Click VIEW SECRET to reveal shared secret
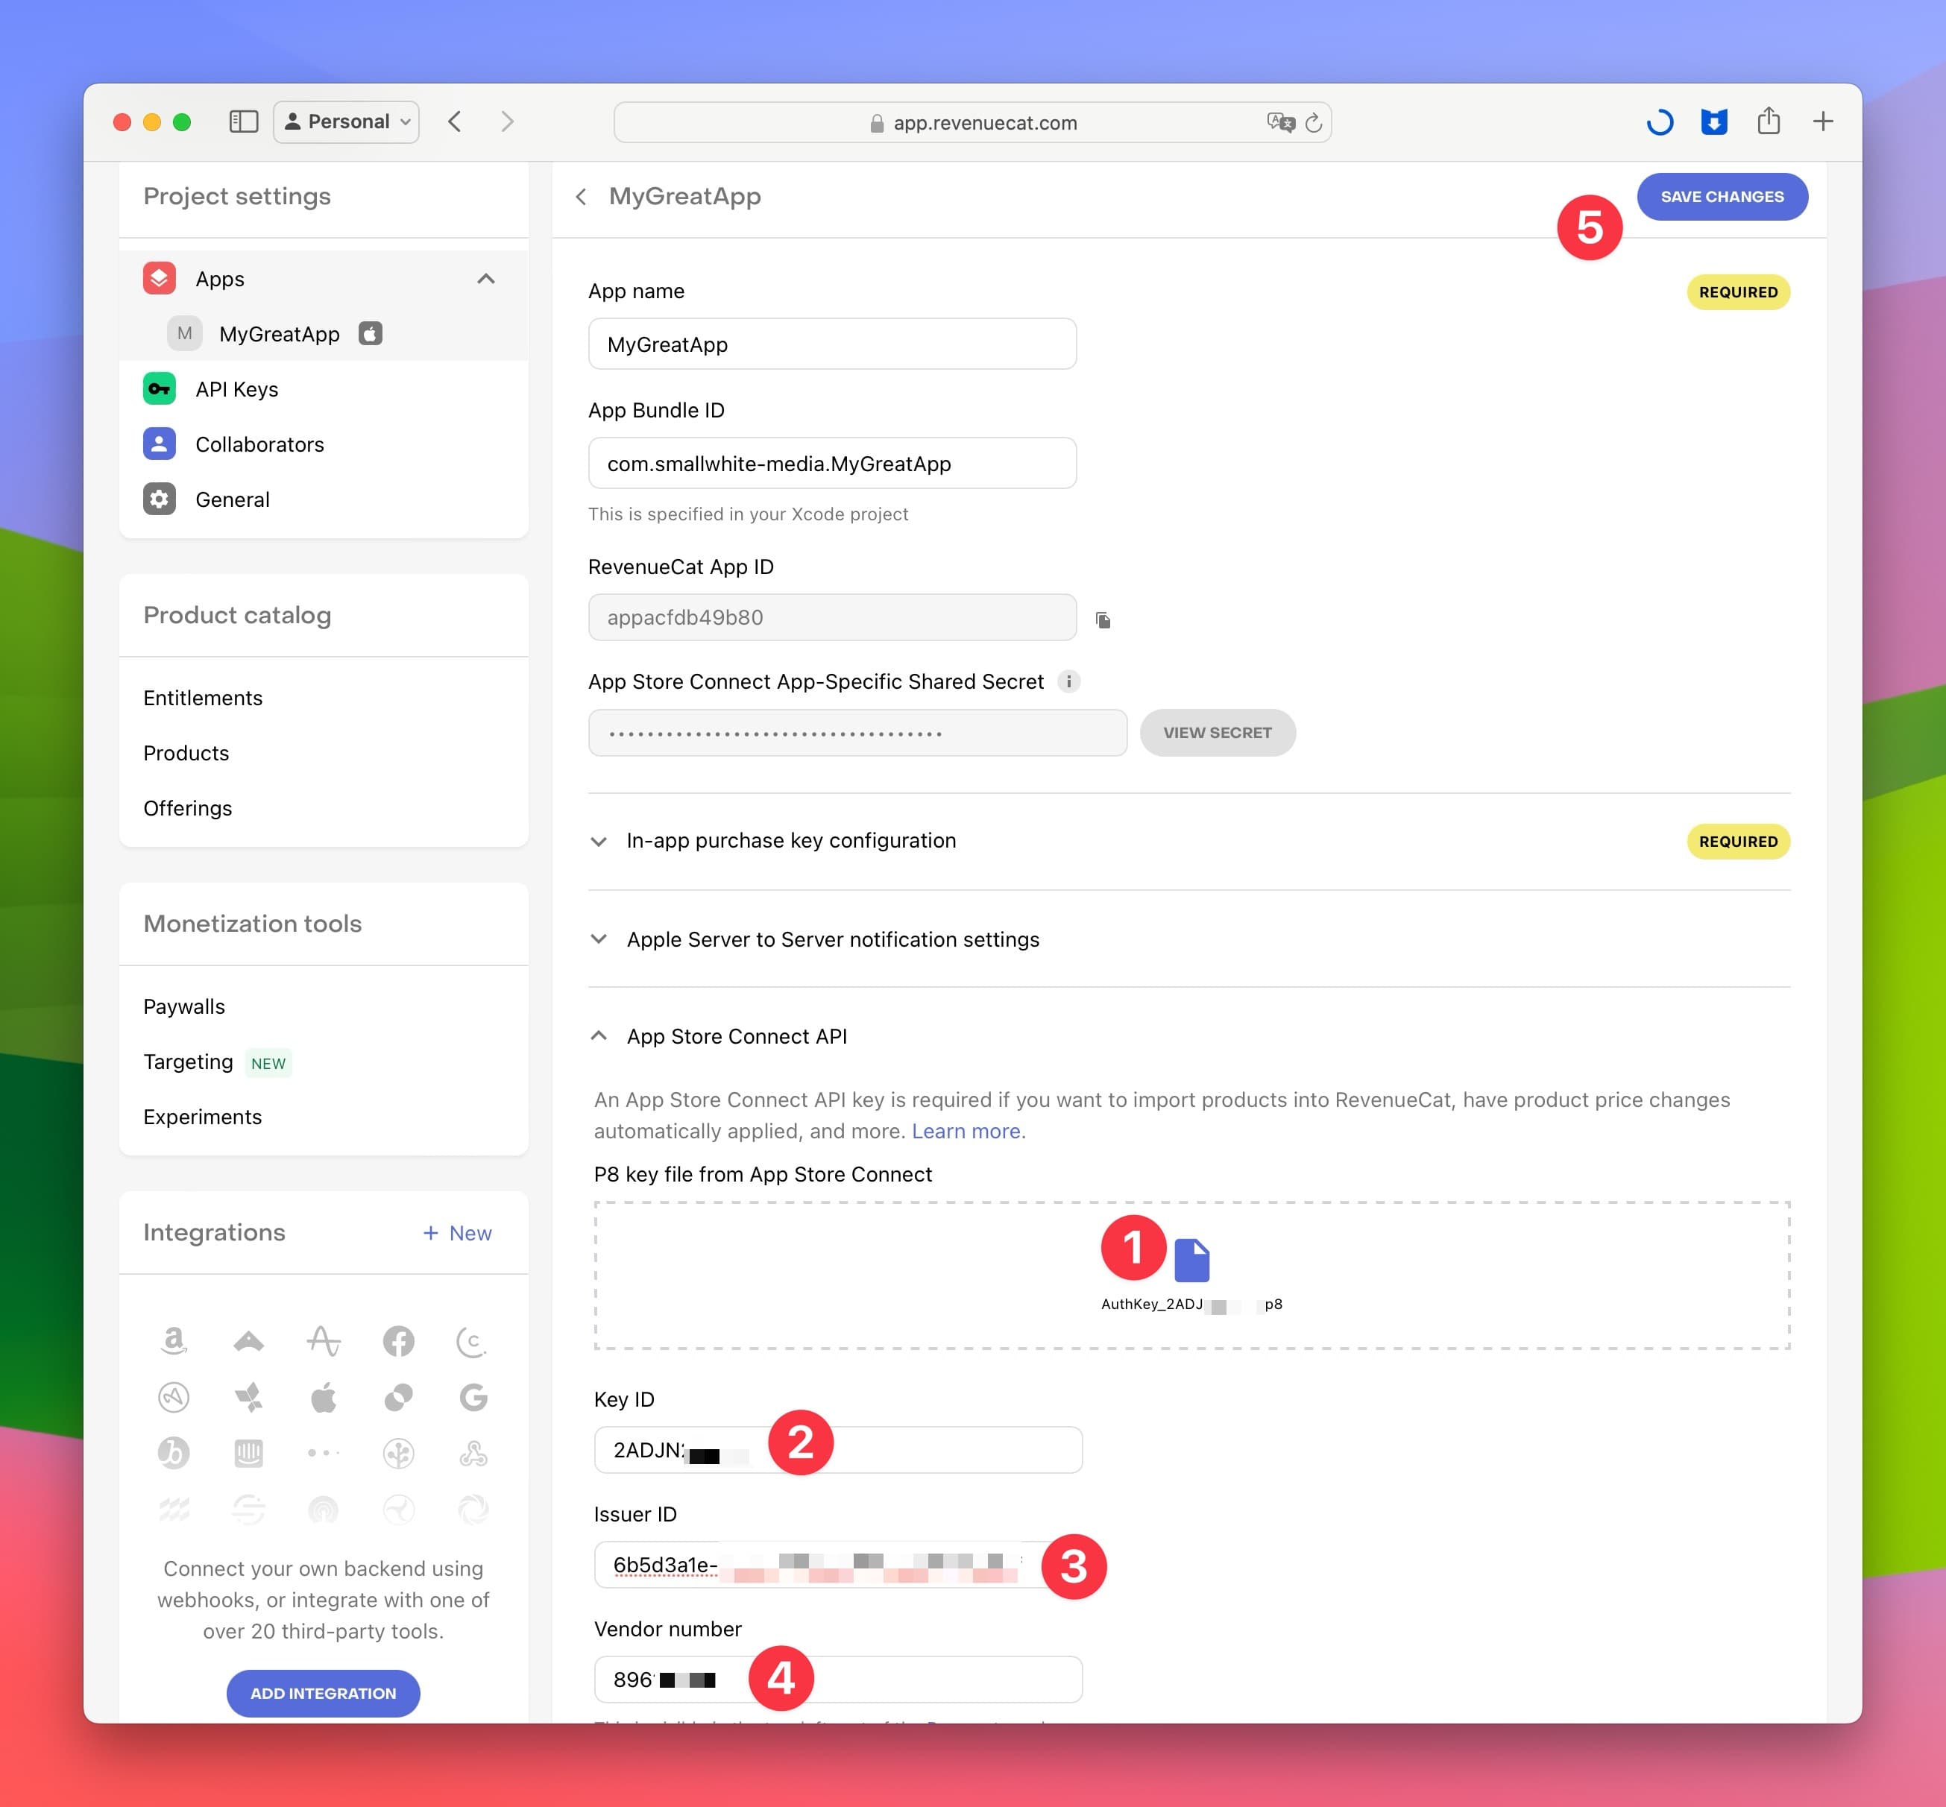The image size is (1946, 1807). point(1218,732)
